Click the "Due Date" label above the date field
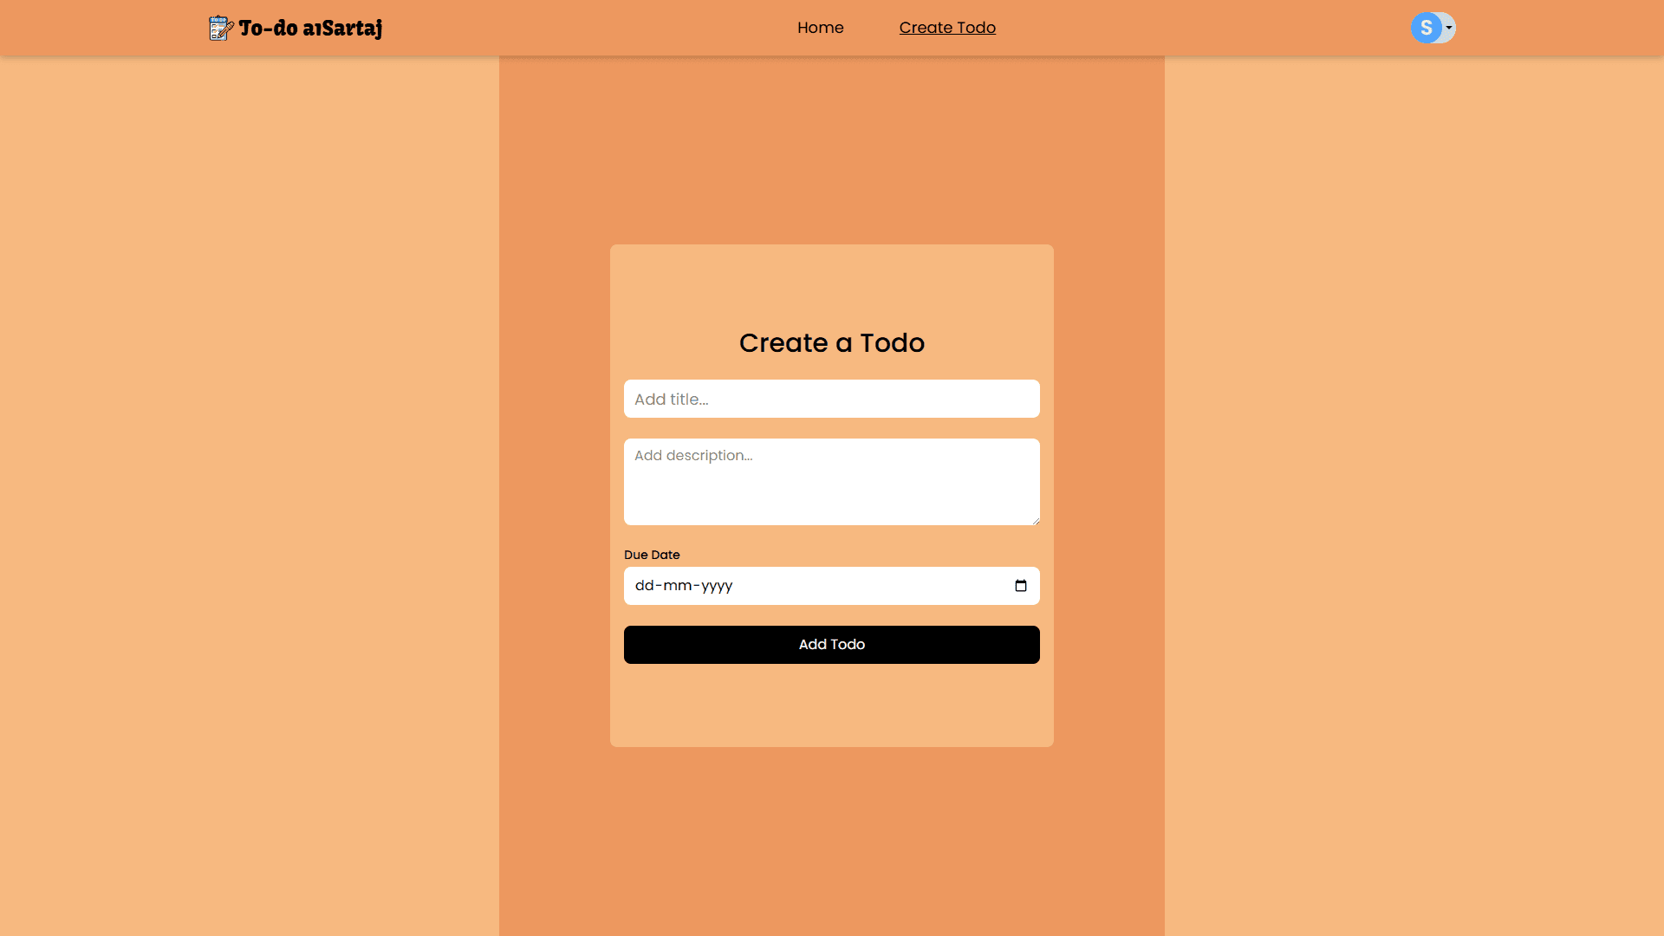Image resolution: width=1664 pixels, height=936 pixels. click(x=651, y=555)
